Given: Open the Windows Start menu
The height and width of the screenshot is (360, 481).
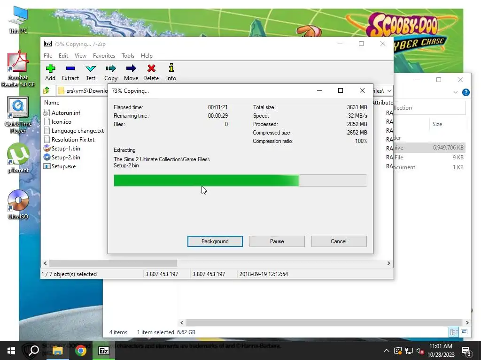Looking at the screenshot, I should point(11,351).
